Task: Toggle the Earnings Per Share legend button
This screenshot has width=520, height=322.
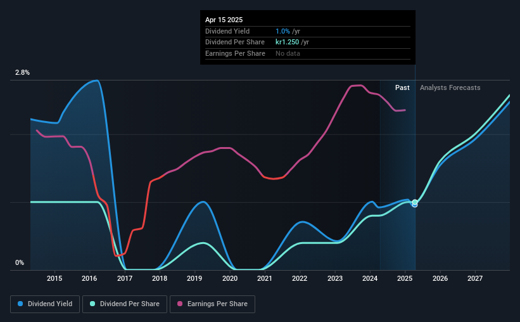Action: point(212,304)
